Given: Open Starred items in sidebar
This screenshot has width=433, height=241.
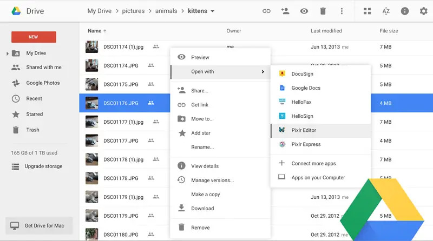Looking at the screenshot, I should (x=34, y=114).
